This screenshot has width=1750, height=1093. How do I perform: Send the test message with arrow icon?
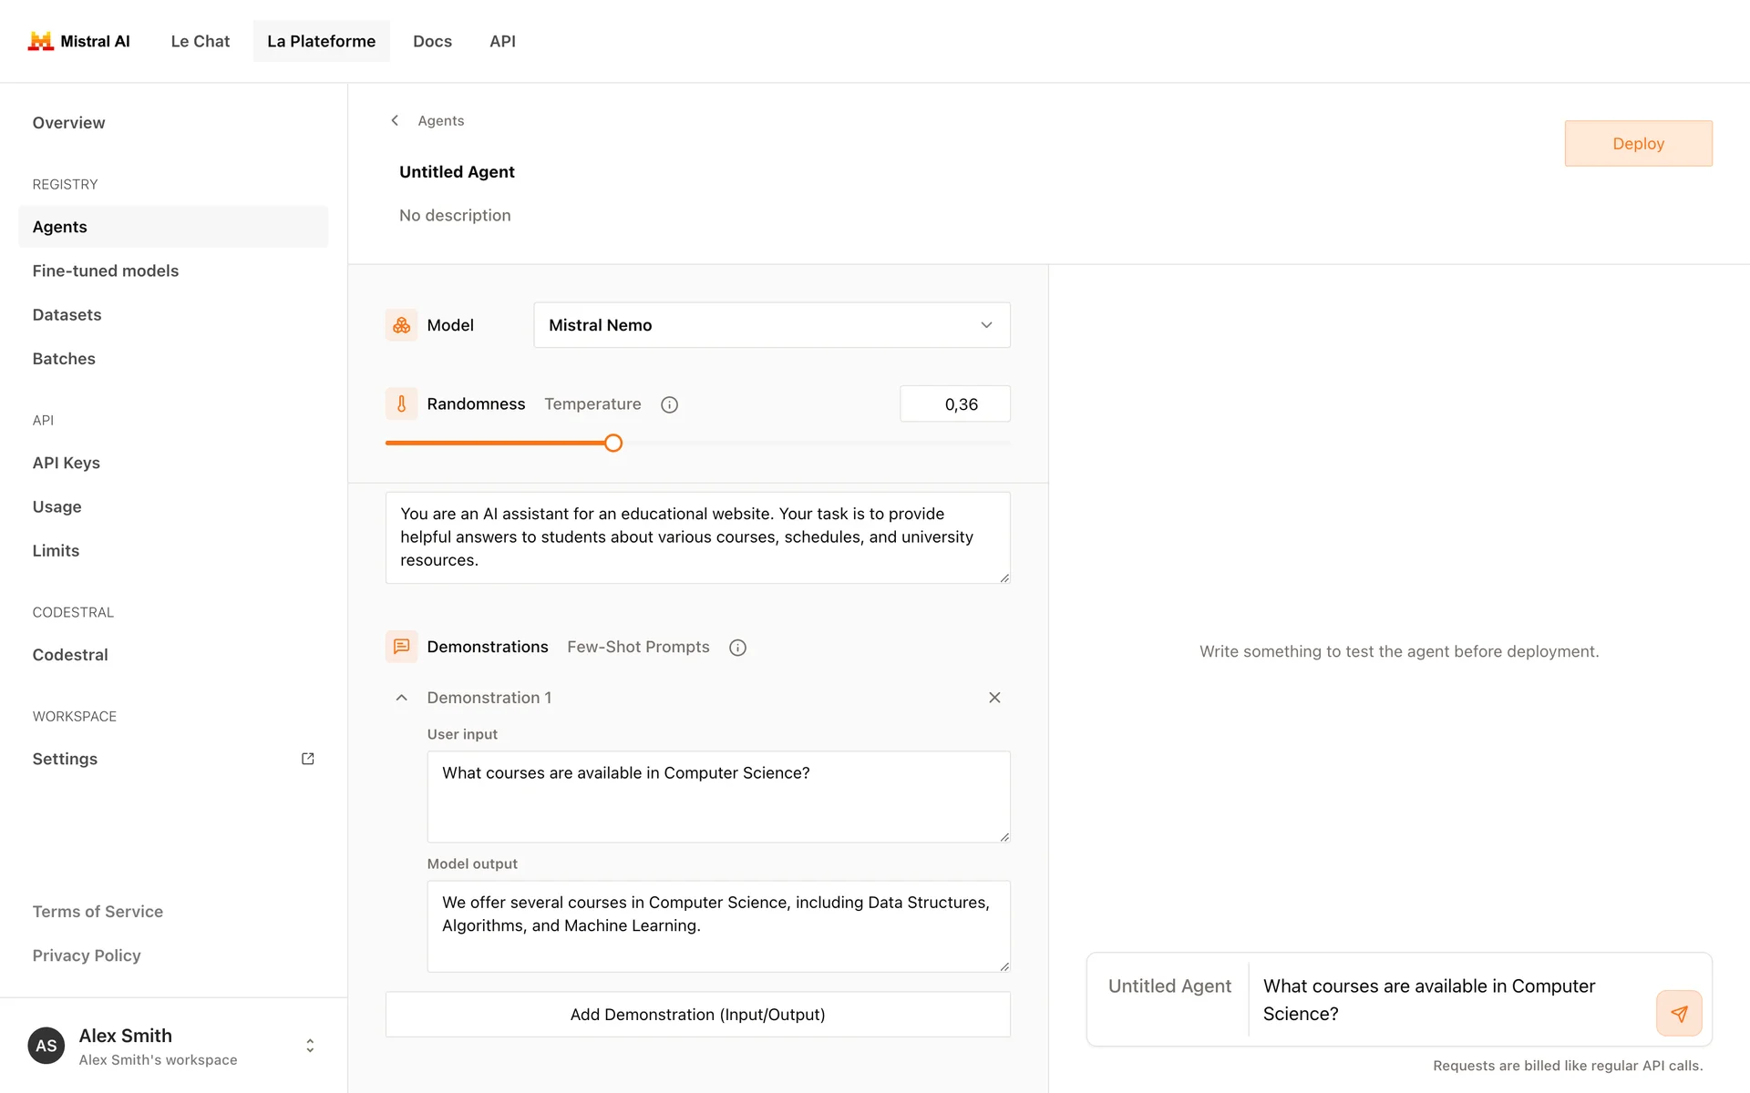tap(1678, 1013)
